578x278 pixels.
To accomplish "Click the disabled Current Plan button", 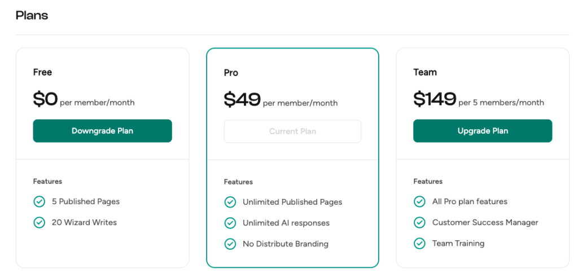I will 292,131.
